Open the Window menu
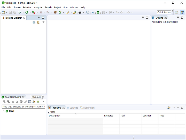This screenshot has height=140, width=186. click(x=74, y=7)
